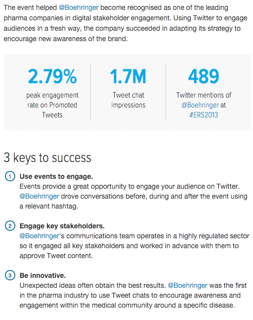Screen dimensions: 253x320
Task: Click the numbered circle icon 2
Action: (x=10, y=226)
